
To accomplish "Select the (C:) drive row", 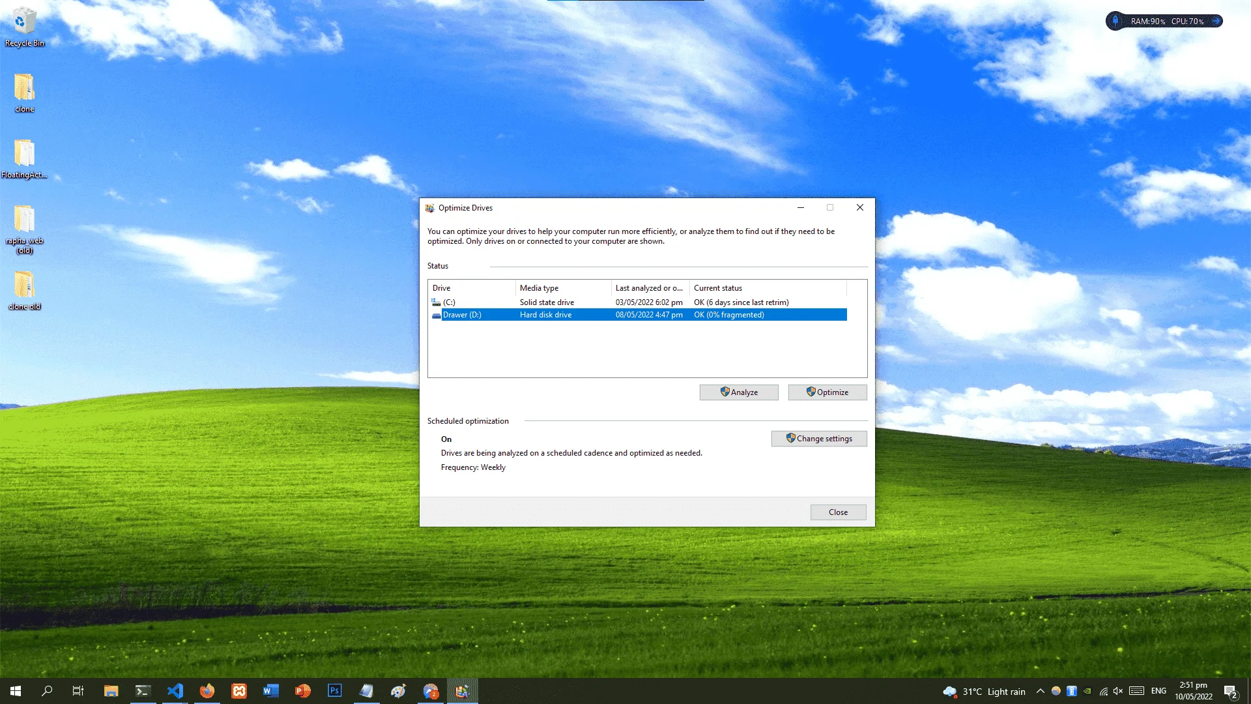I will tap(639, 302).
